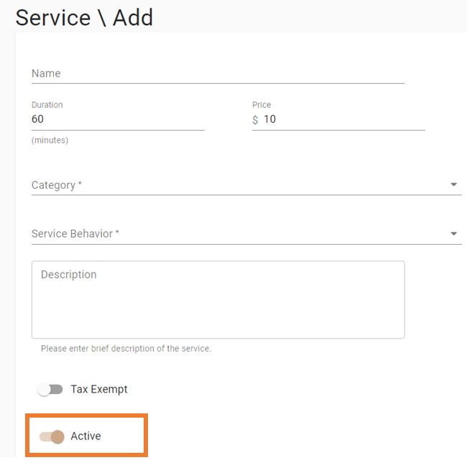
Task: Click the dollar sign in Price field
Action: [x=255, y=120]
